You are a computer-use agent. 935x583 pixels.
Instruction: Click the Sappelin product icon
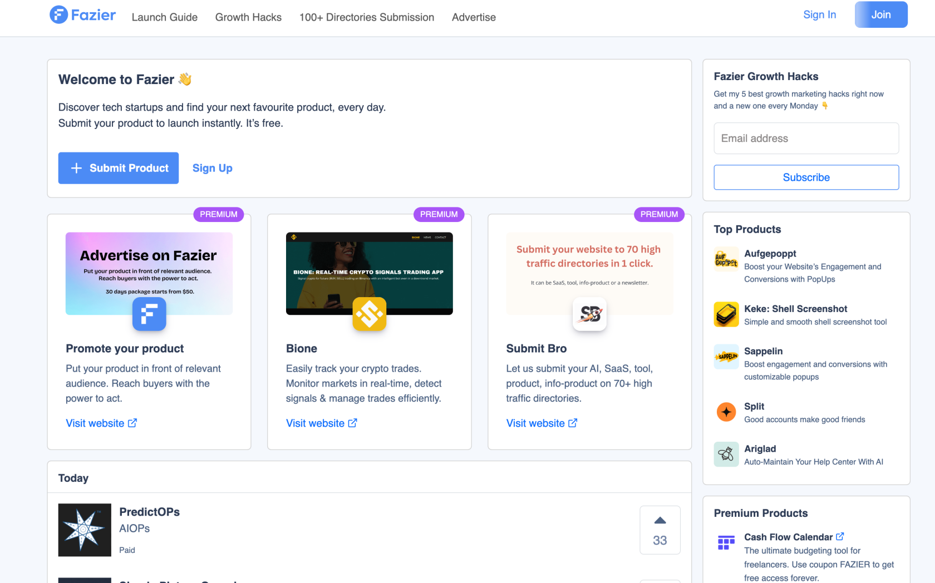pyautogui.click(x=726, y=357)
